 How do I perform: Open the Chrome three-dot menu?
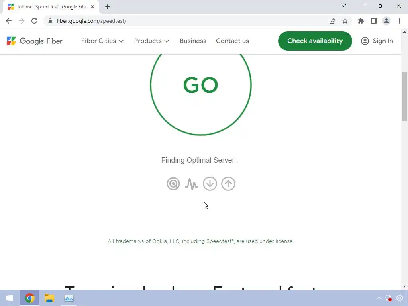click(399, 21)
